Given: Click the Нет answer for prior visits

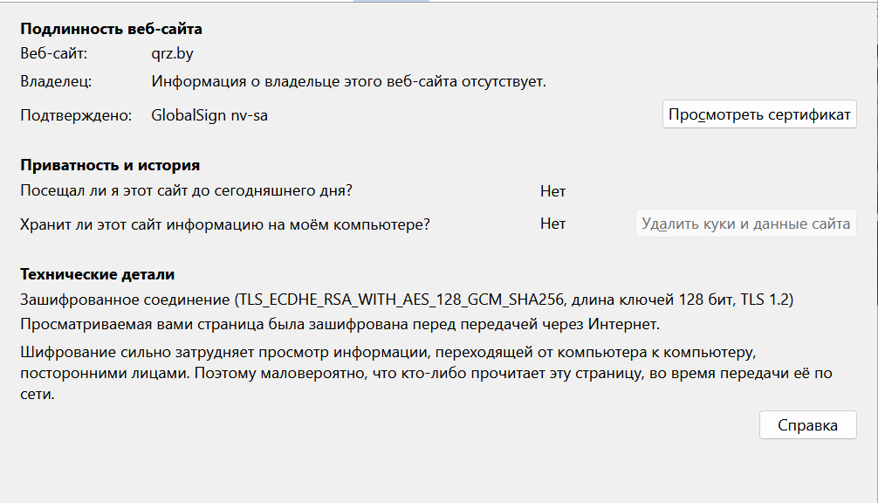Looking at the screenshot, I should 552,191.
